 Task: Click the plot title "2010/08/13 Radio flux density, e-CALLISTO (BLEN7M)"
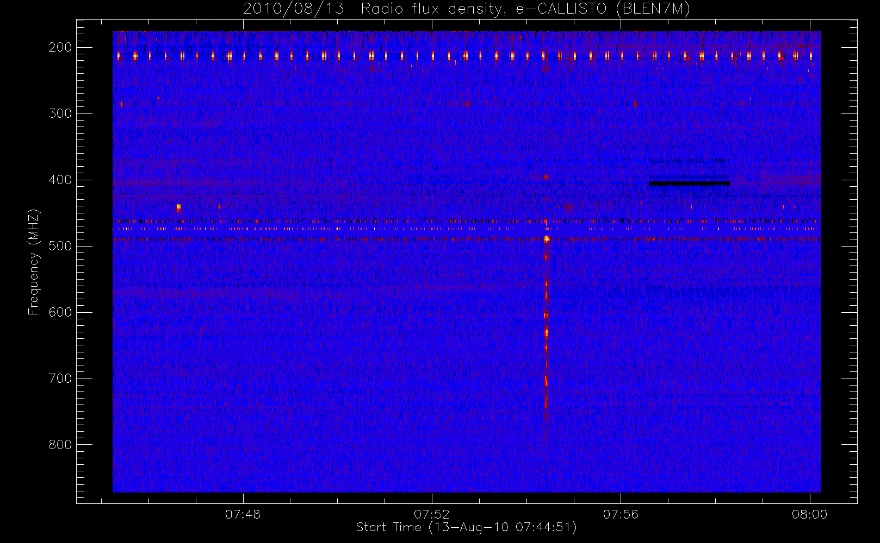[x=467, y=9]
